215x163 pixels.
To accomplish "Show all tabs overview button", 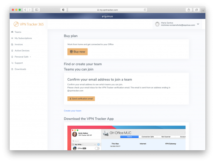I will 197,10.
